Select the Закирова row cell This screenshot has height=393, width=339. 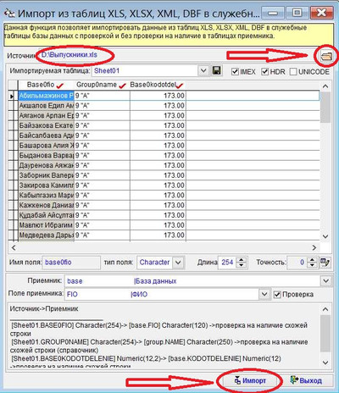pos(46,185)
